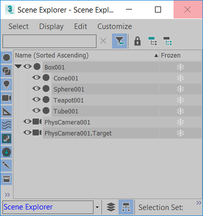Click the geometry icon beside Sphere001
Viewport: 203px width, 216px height.
46,88
